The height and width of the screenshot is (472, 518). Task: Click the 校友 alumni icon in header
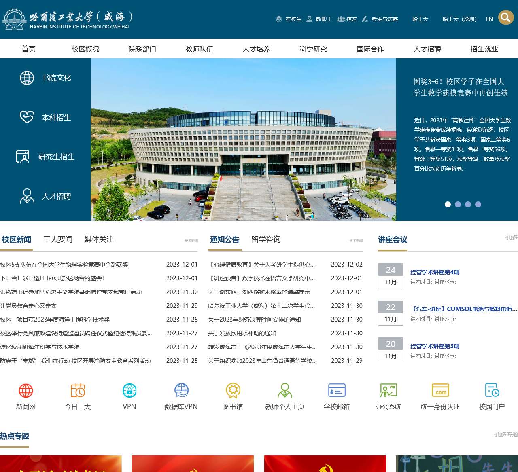coord(341,19)
